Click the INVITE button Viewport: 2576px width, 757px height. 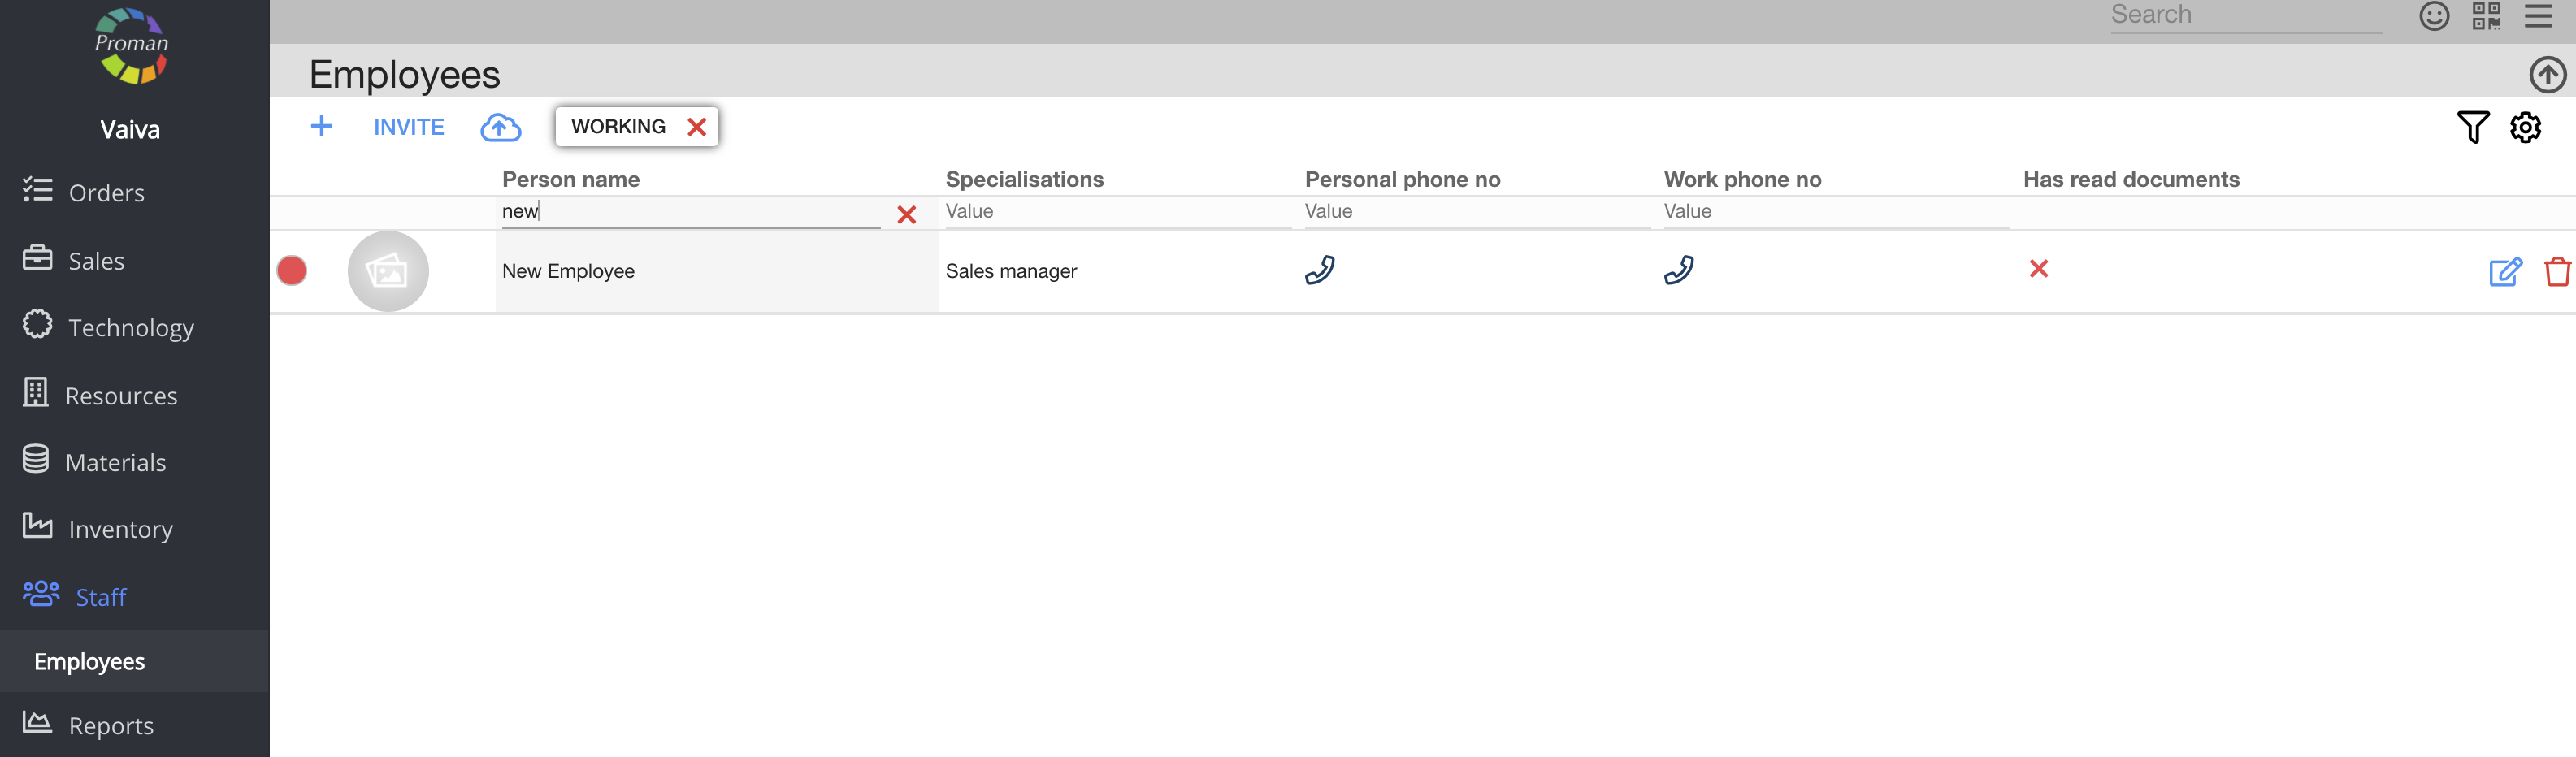pyautogui.click(x=409, y=127)
